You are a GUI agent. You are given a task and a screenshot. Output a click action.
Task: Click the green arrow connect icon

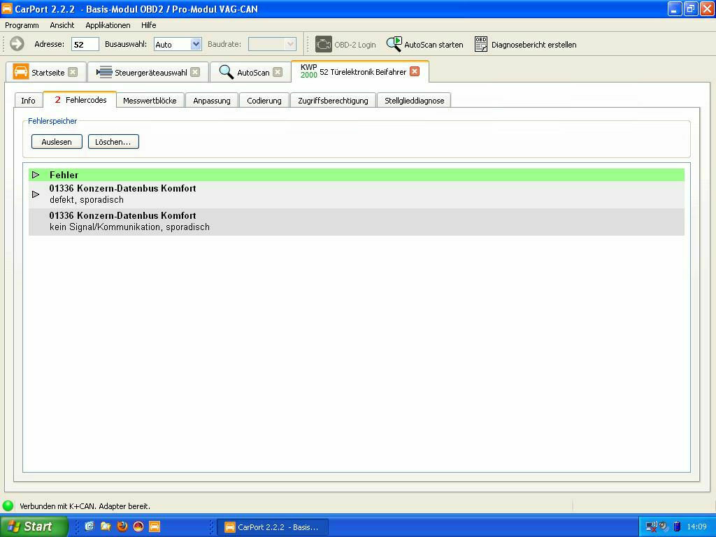pyautogui.click(x=17, y=44)
